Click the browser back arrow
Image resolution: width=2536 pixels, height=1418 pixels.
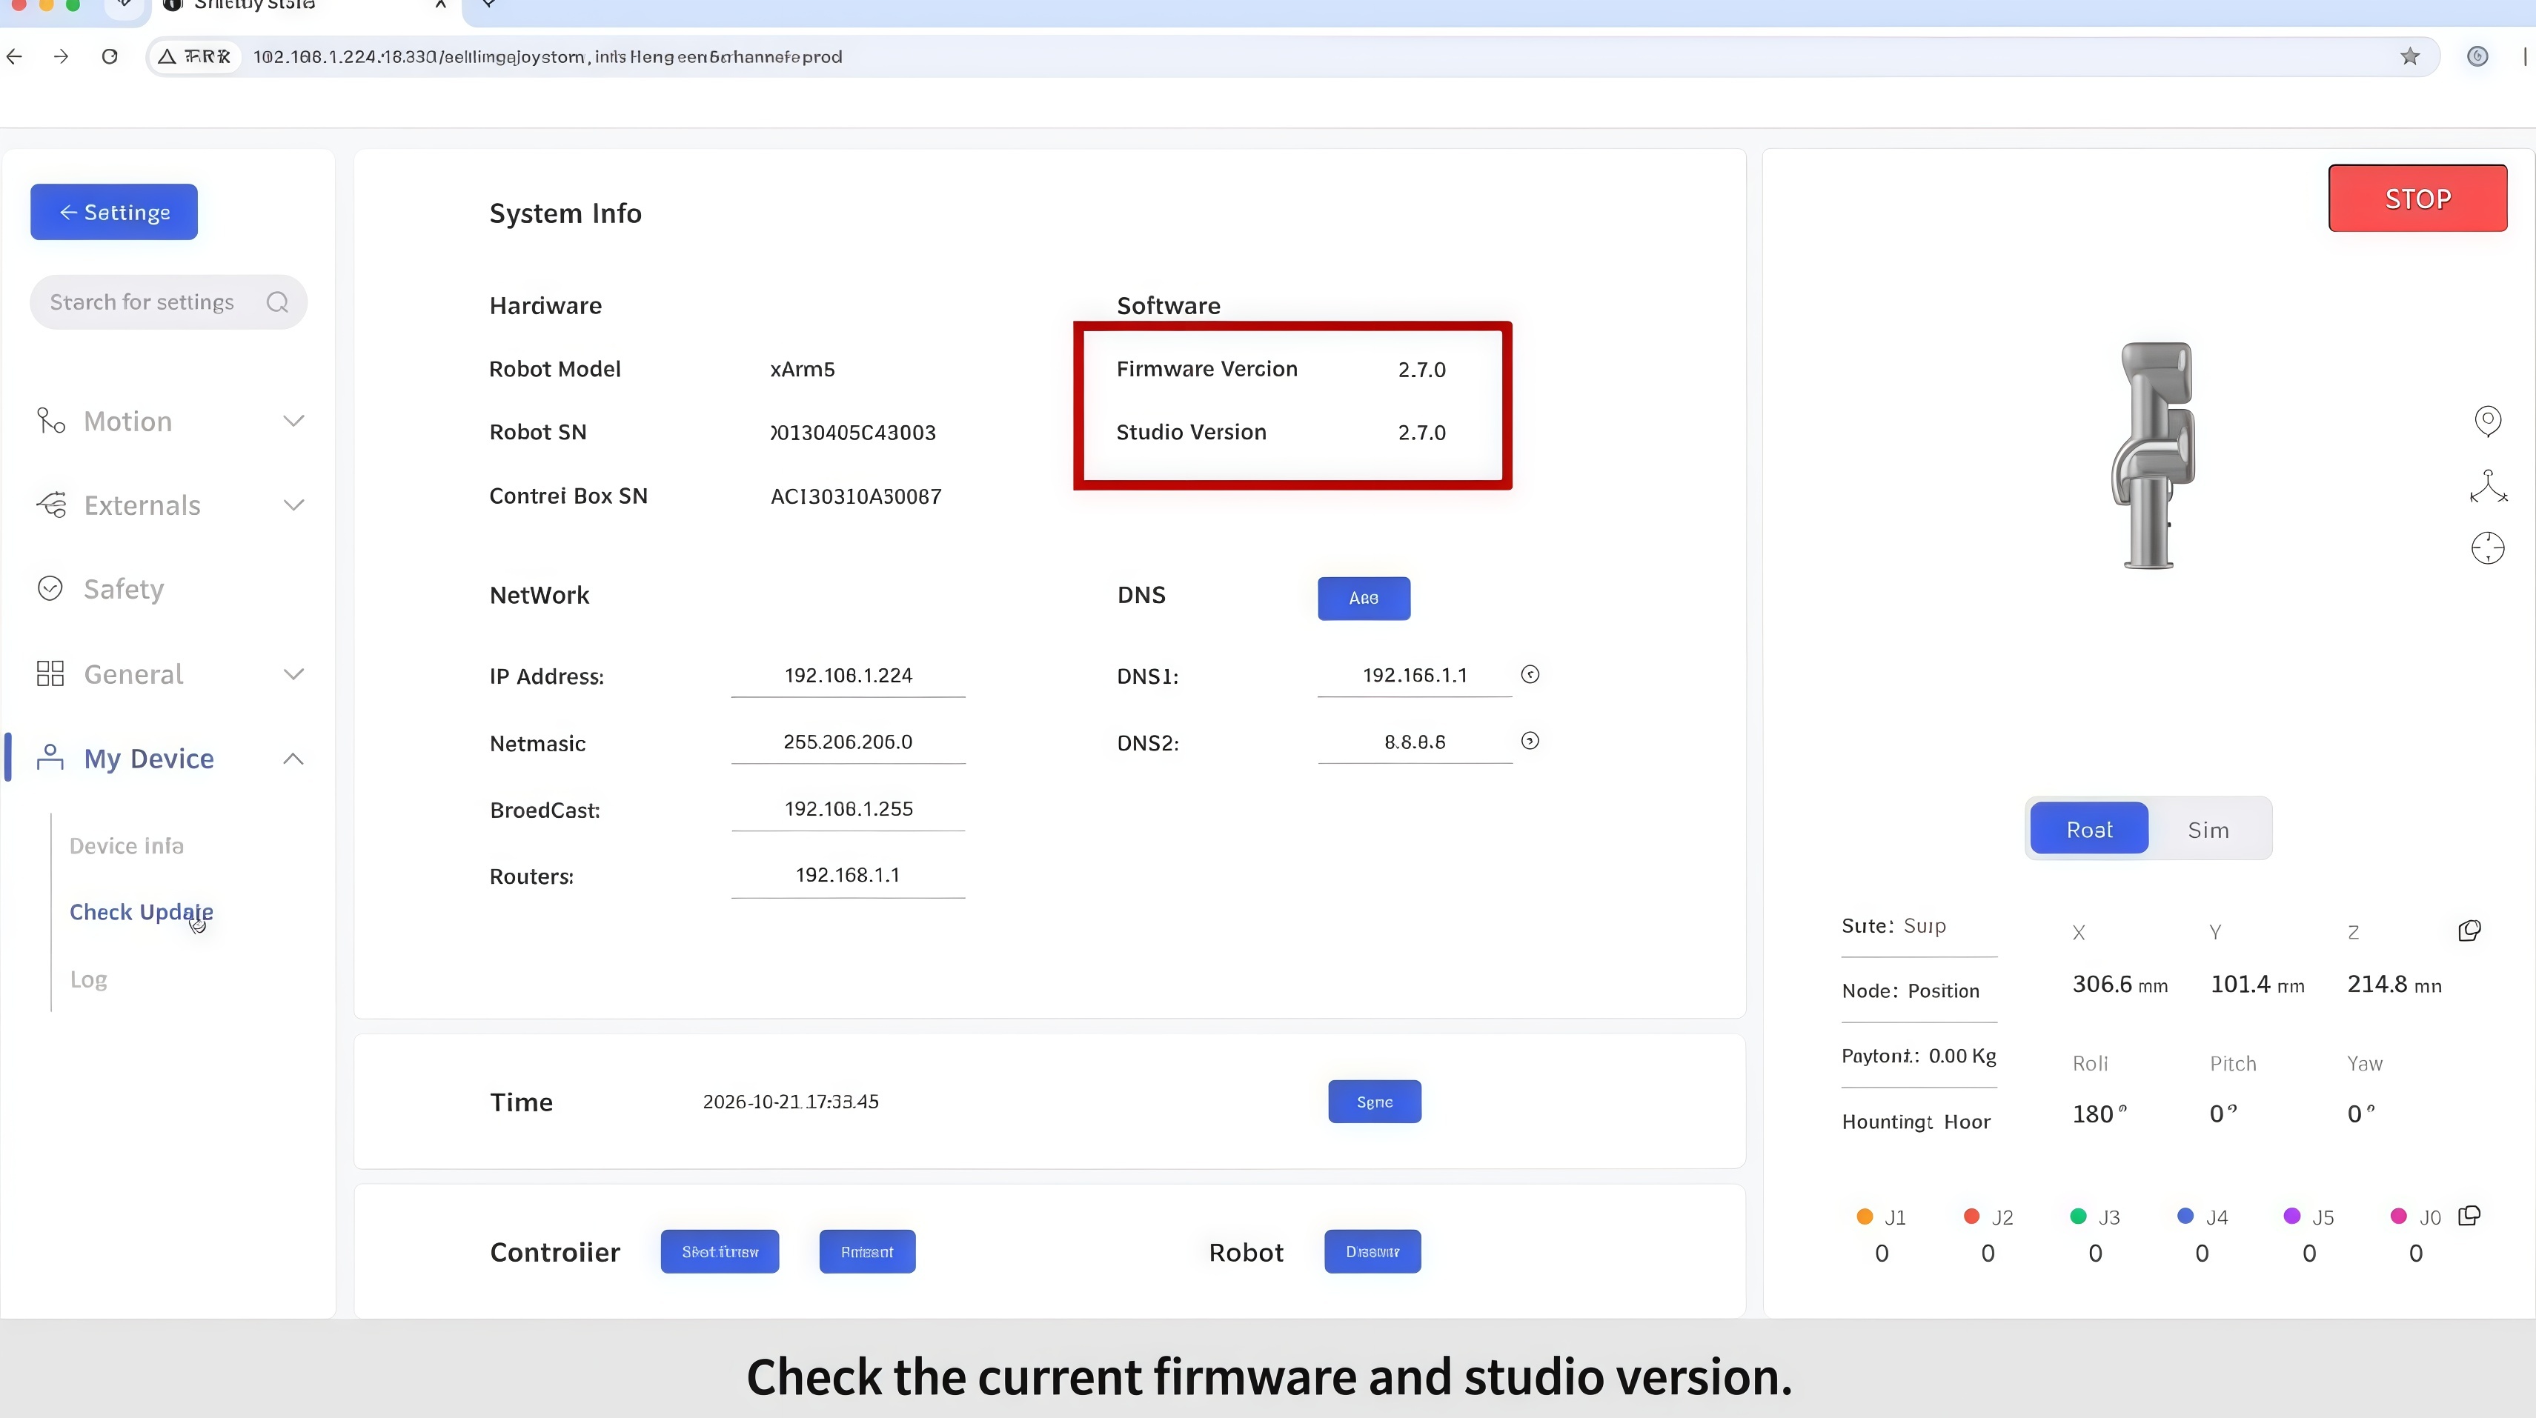pyautogui.click(x=15, y=57)
